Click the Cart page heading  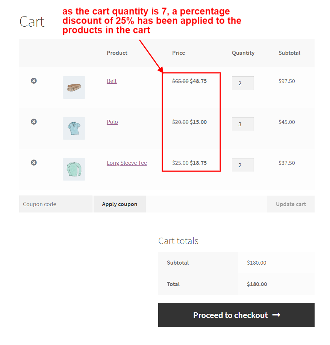click(32, 22)
